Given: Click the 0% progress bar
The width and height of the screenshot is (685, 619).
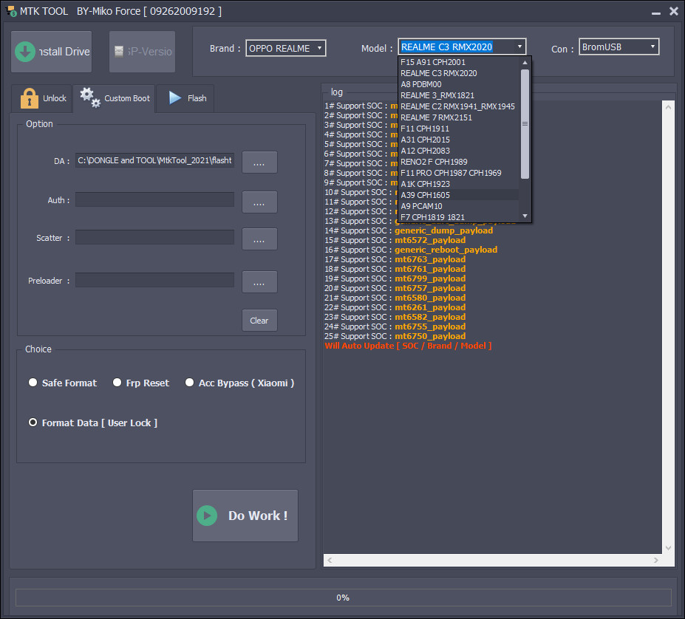Looking at the screenshot, I should click(x=344, y=597).
